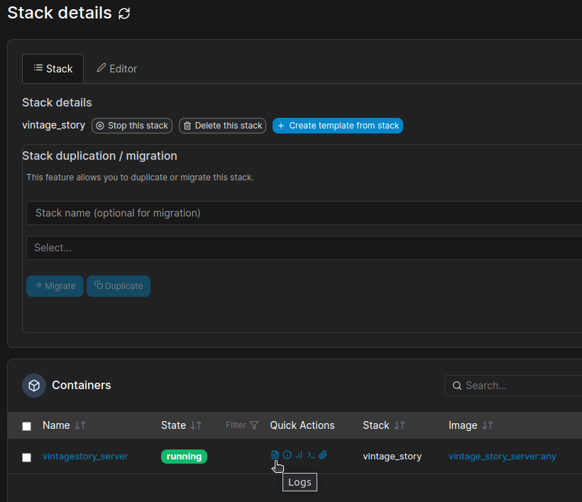
Task: Click the Containers cube icon
Action: 34,386
